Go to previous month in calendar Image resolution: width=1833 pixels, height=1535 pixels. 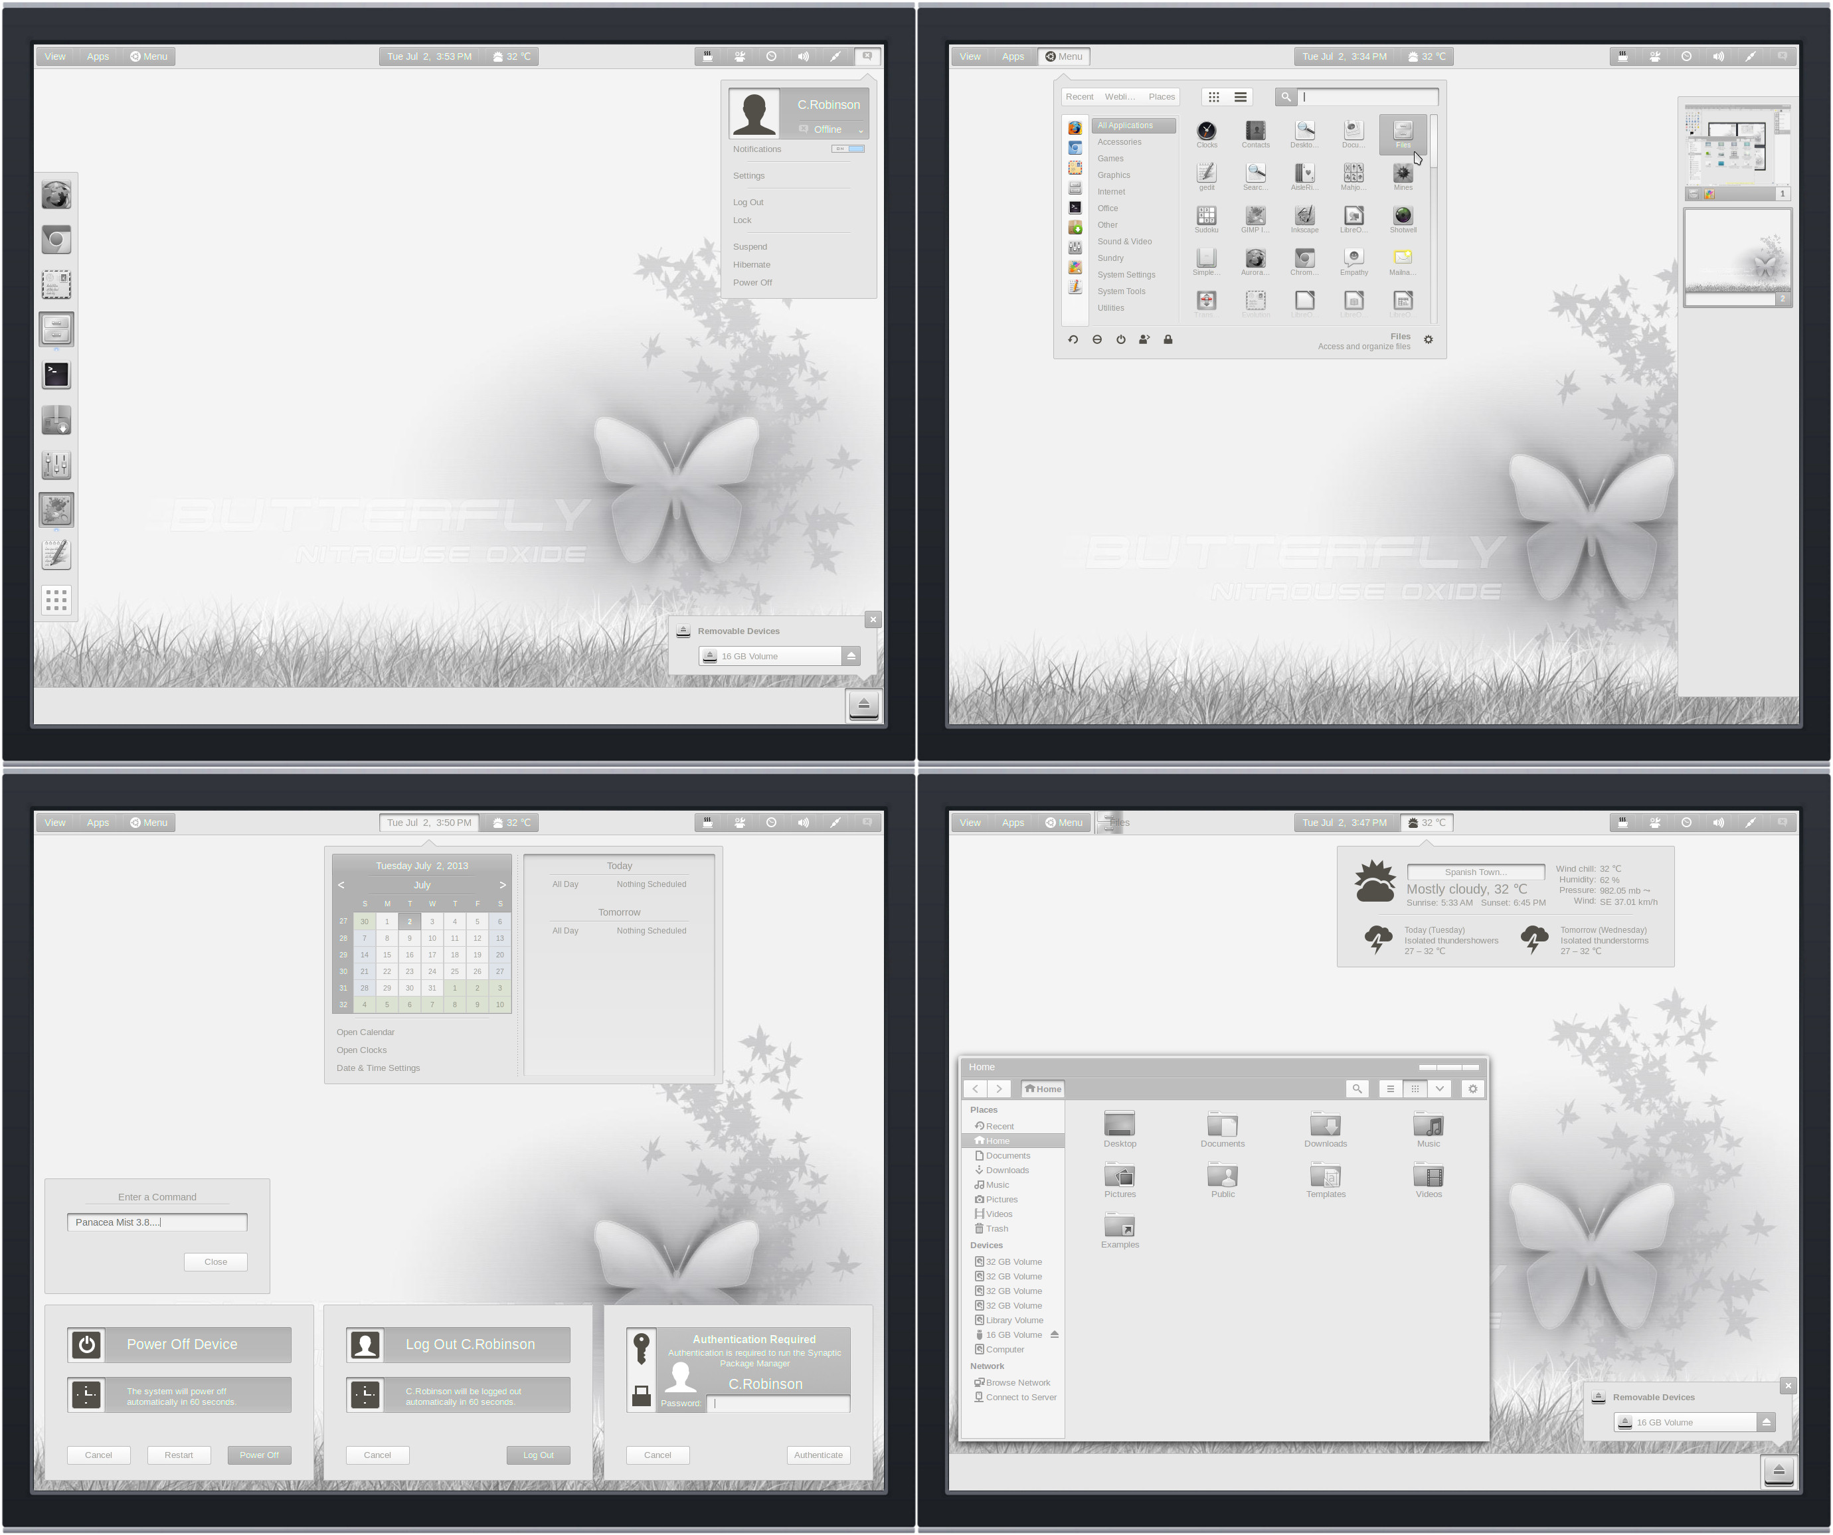click(341, 885)
